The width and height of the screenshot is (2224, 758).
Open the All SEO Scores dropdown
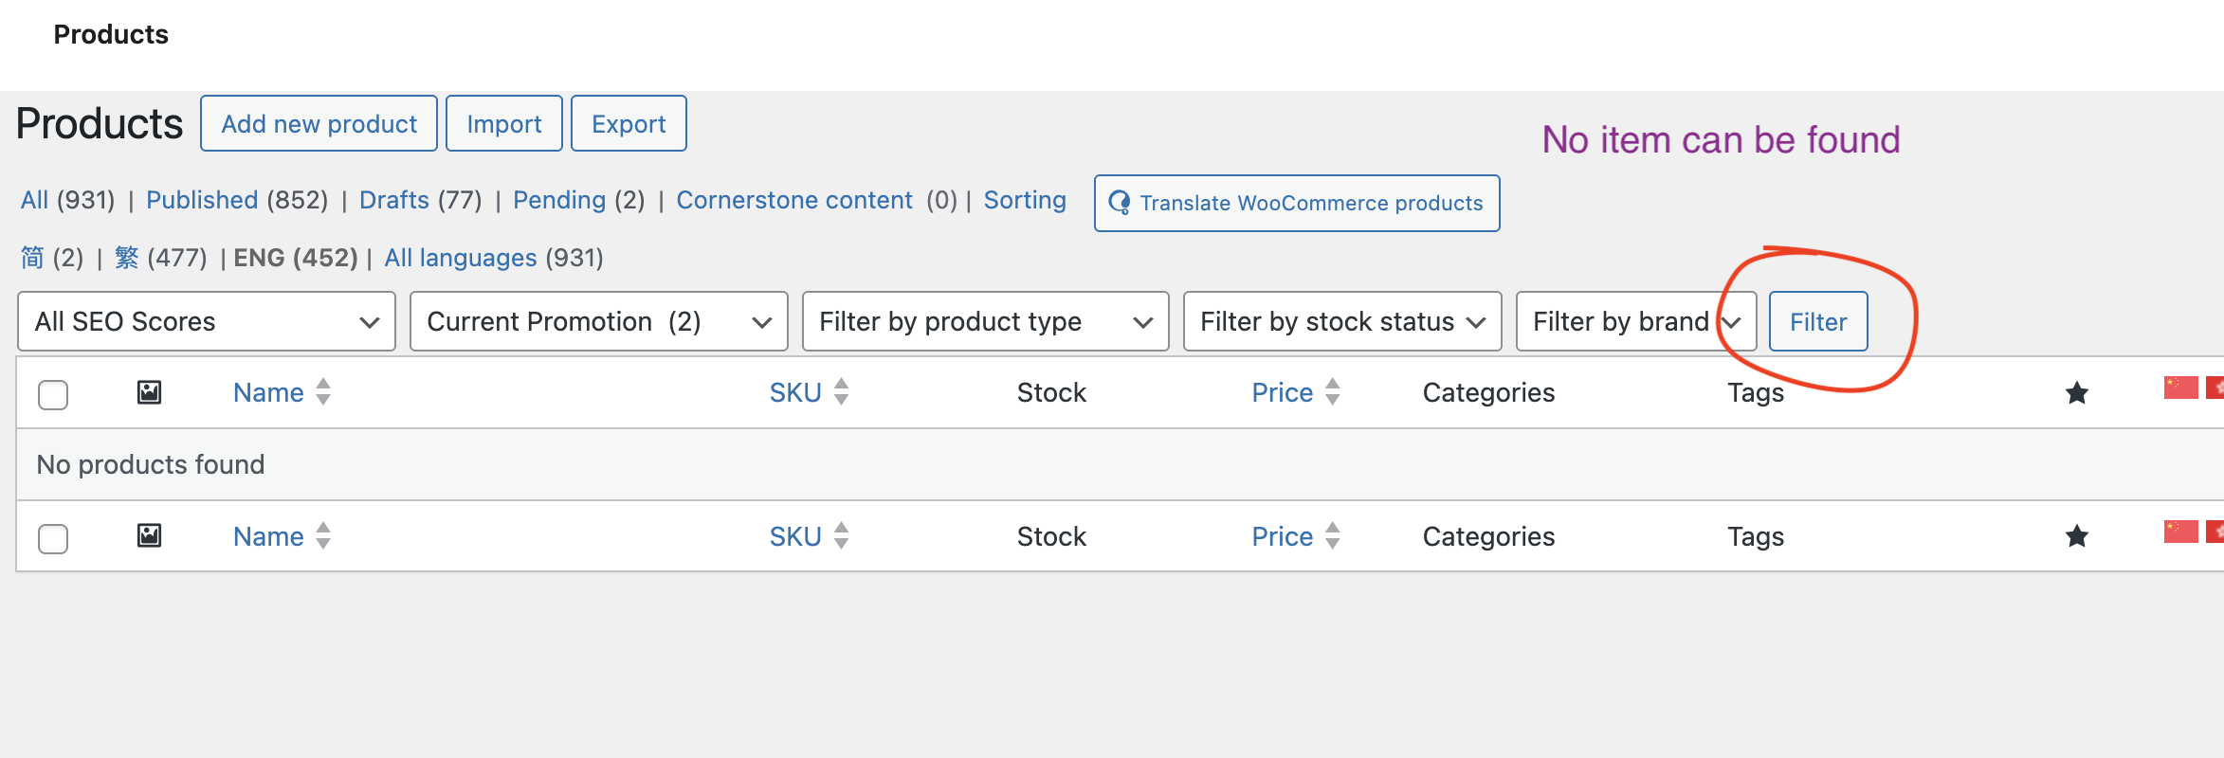pos(206,322)
